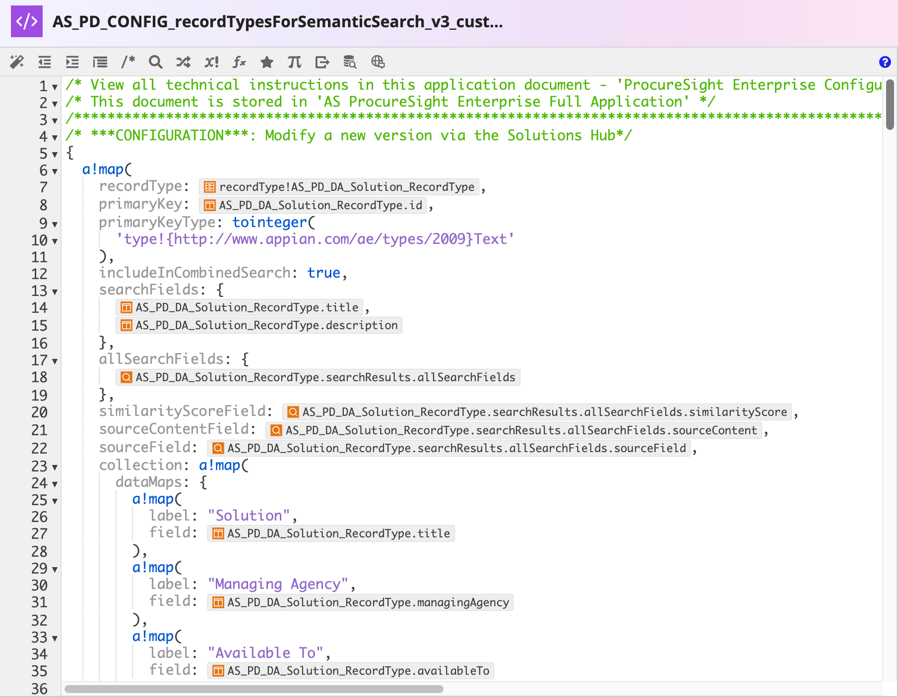Click the sourceContent field reference
The image size is (898, 697).
pyautogui.click(x=514, y=430)
